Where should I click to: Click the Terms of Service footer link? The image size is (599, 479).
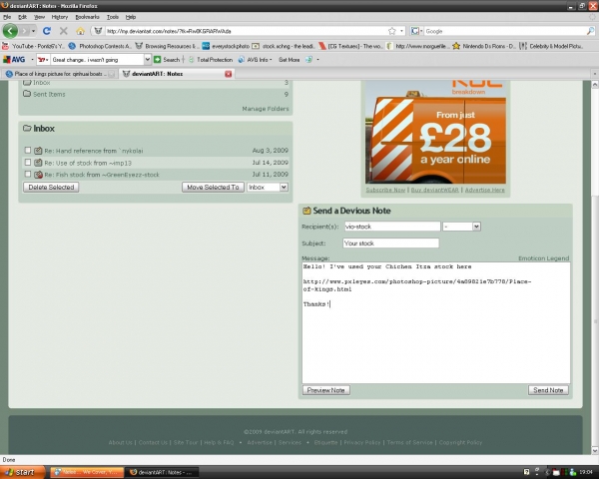[x=409, y=442]
